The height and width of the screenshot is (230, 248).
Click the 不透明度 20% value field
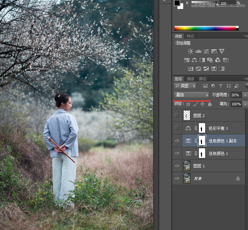click(236, 95)
